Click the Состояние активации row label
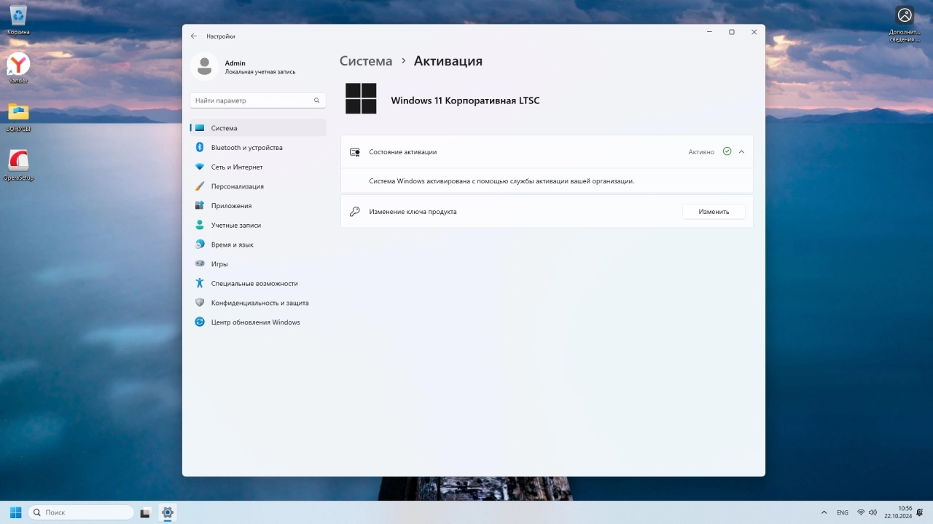This screenshot has height=524, width=933. [x=403, y=152]
